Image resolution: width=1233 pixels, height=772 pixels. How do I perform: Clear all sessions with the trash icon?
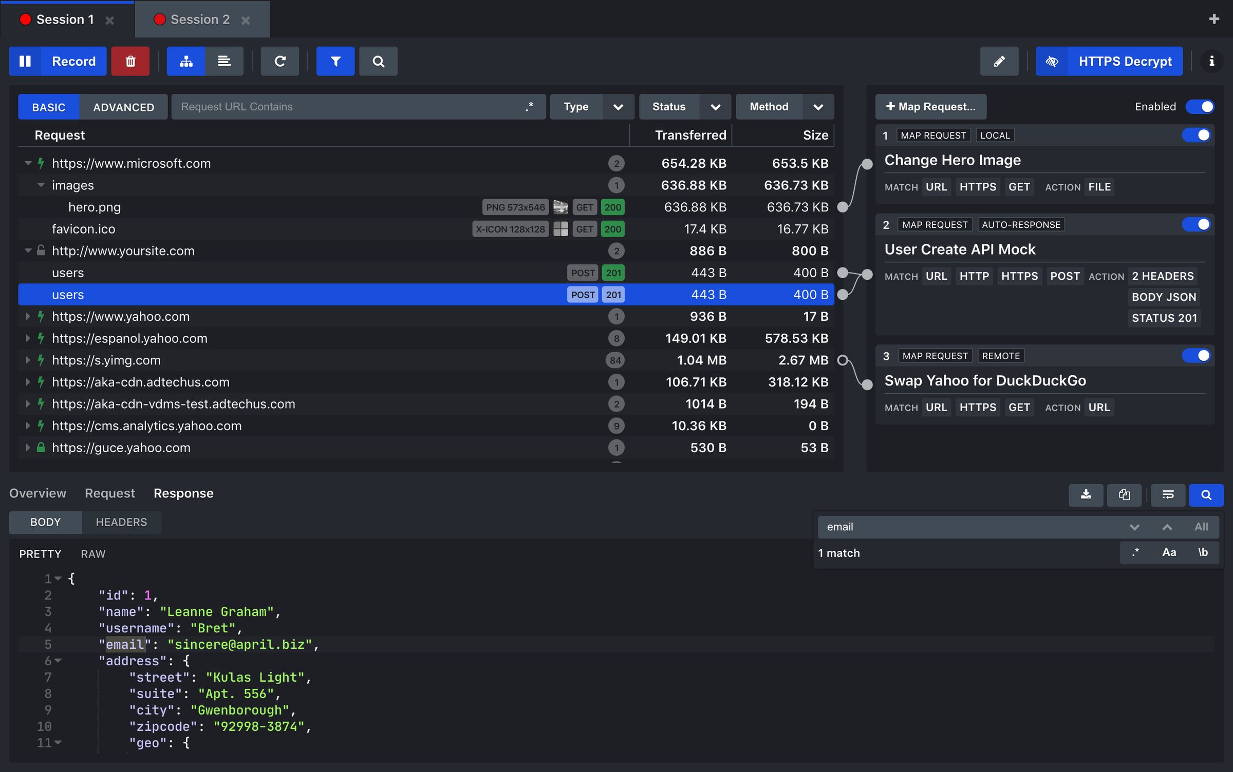click(130, 61)
